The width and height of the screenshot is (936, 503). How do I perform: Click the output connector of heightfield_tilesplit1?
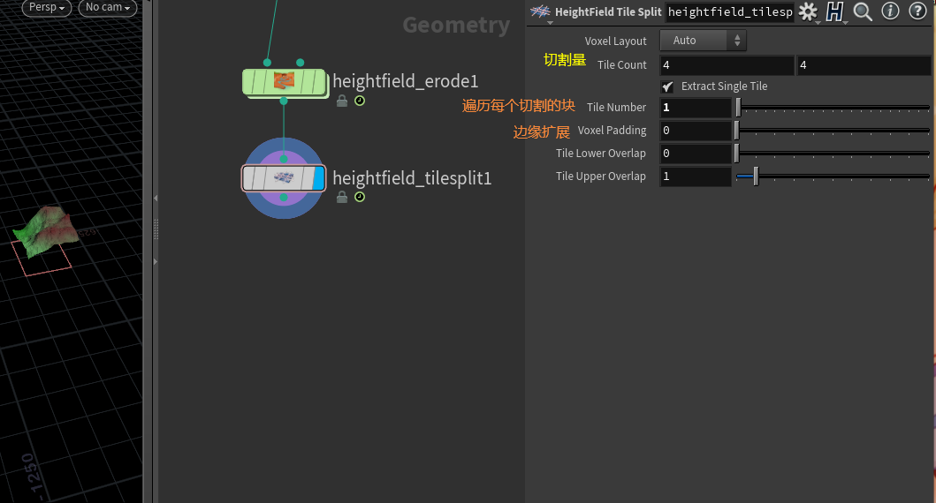pyautogui.click(x=284, y=198)
